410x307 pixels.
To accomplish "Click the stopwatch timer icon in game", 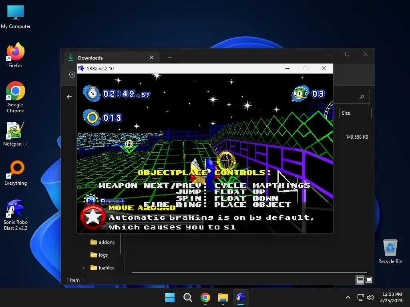I will tap(92, 93).
